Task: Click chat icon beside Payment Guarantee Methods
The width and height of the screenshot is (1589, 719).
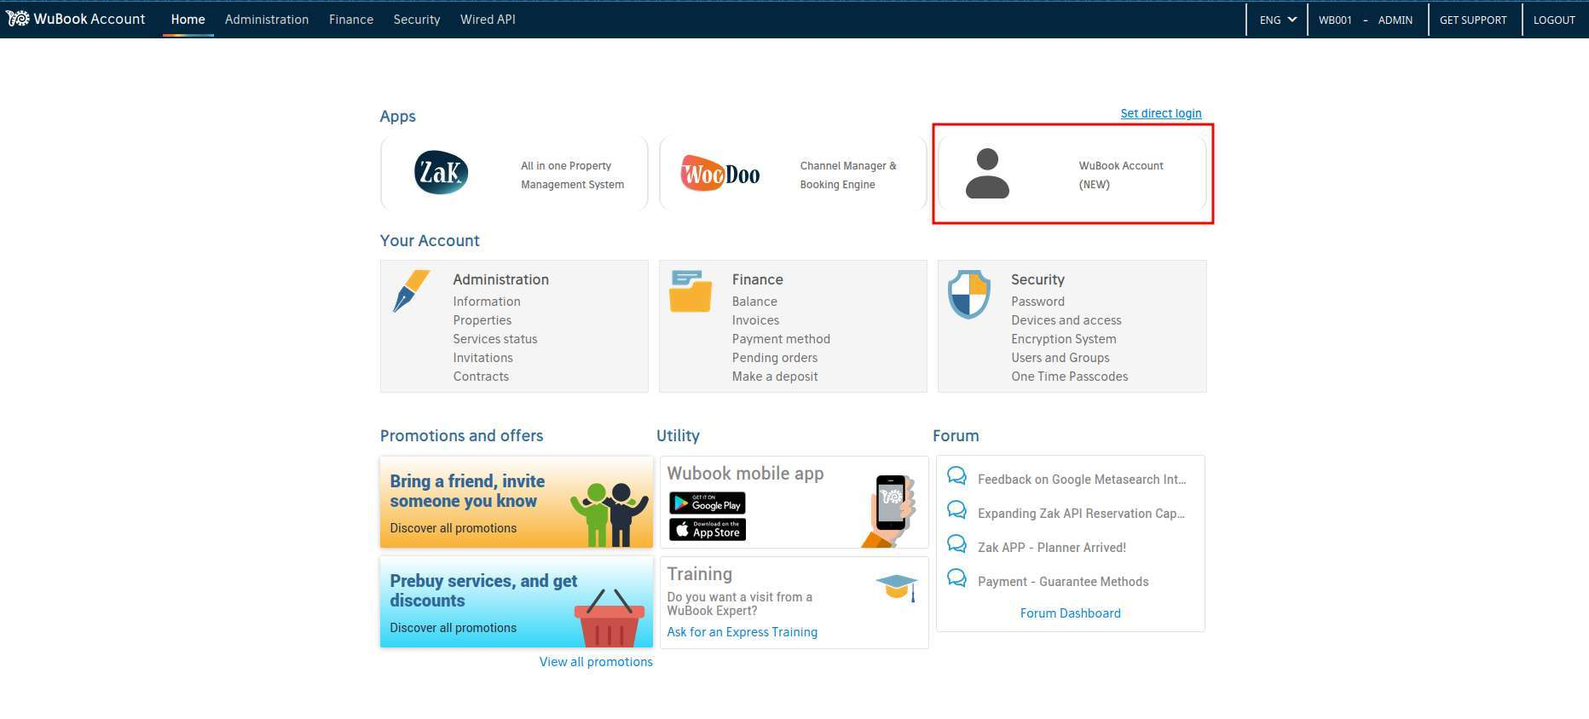Action: pos(957,578)
